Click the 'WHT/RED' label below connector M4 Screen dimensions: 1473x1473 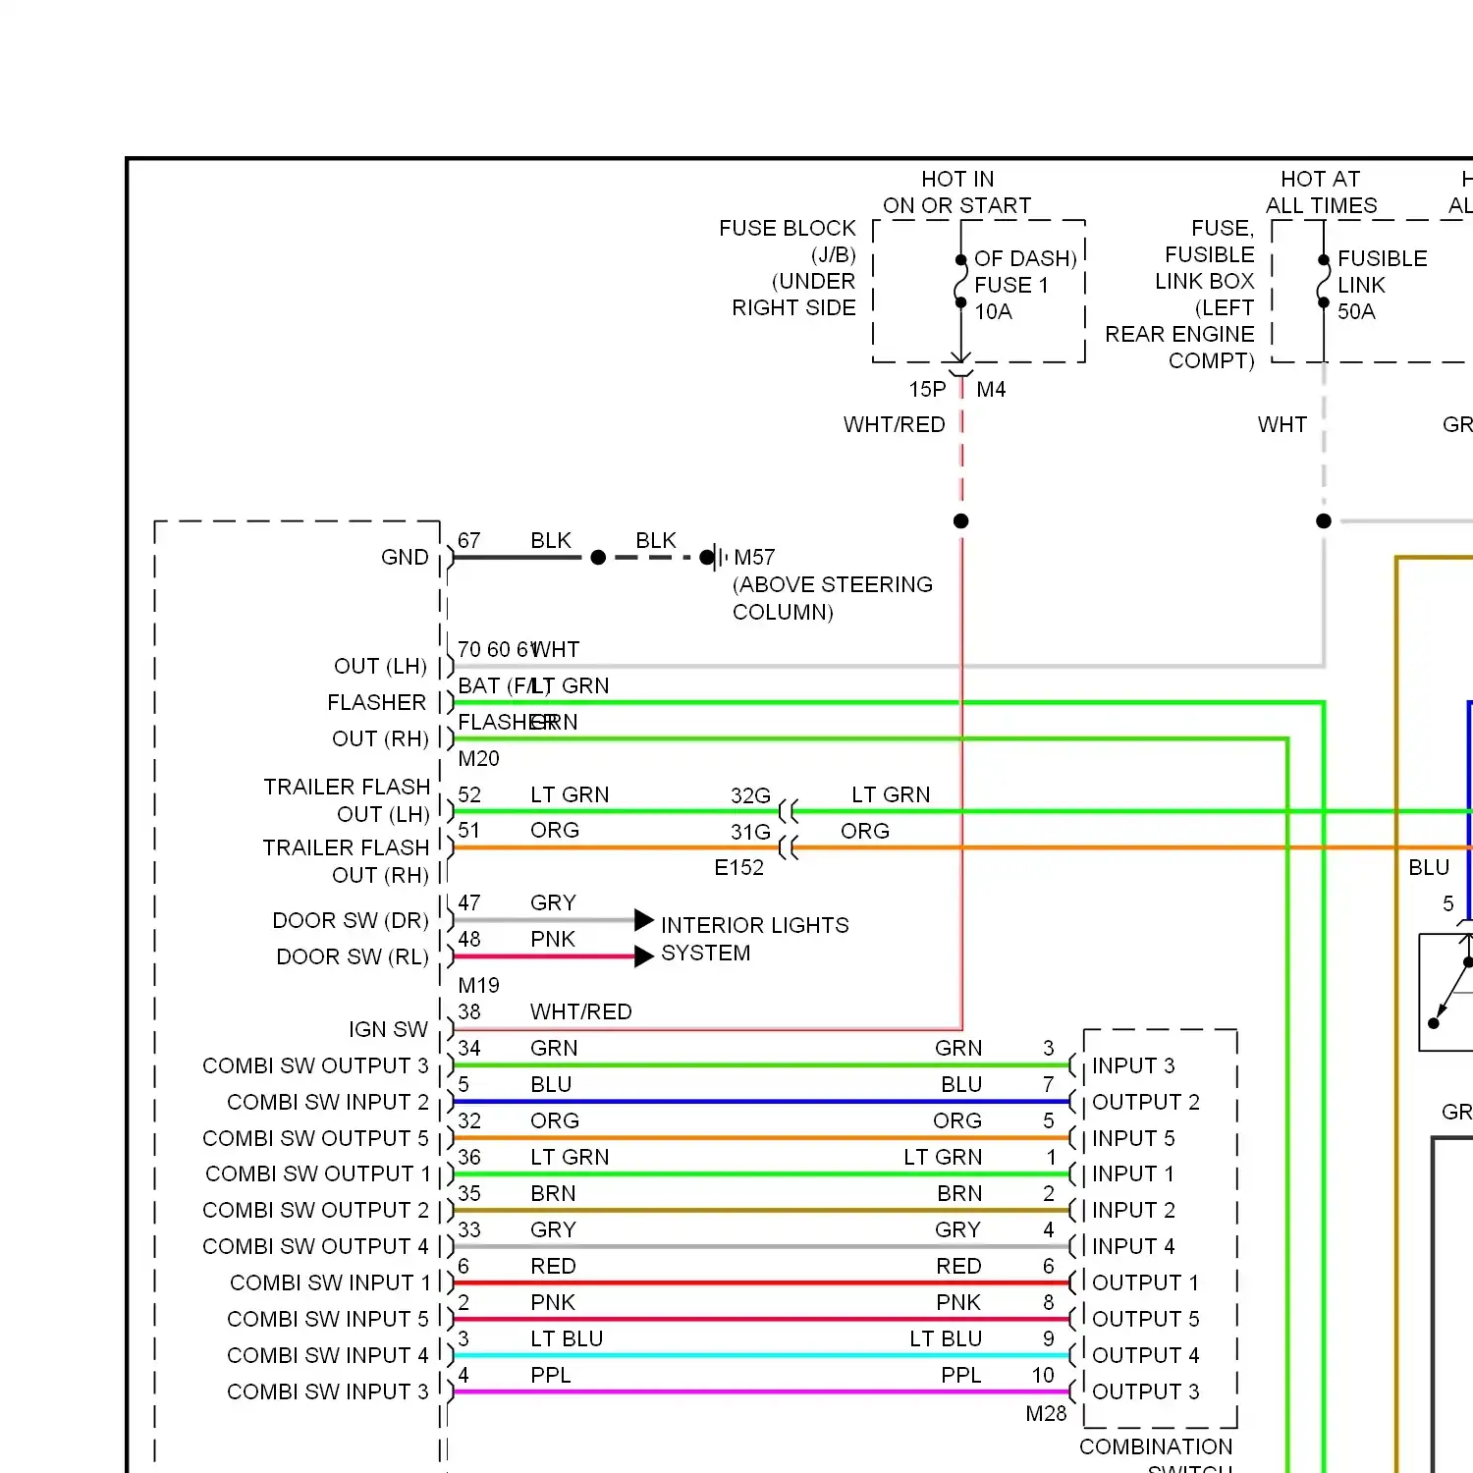(894, 424)
